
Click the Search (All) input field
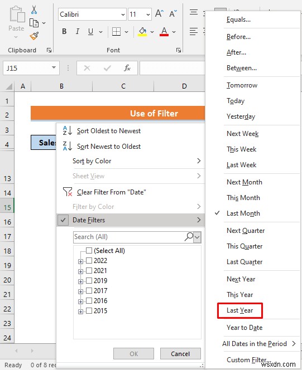click(x=130, y=237)
